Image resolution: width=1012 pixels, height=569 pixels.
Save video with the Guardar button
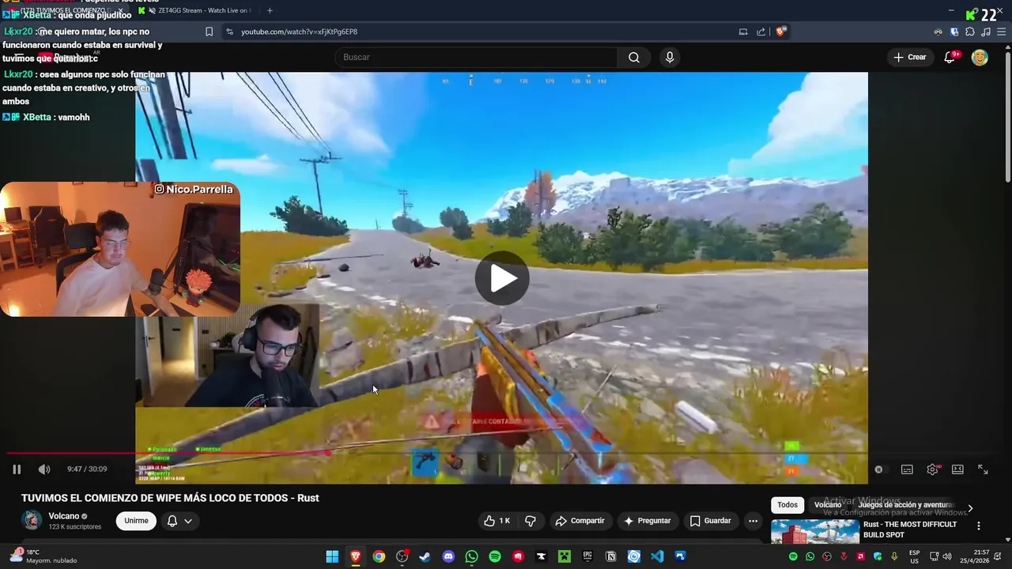point(710,521)
